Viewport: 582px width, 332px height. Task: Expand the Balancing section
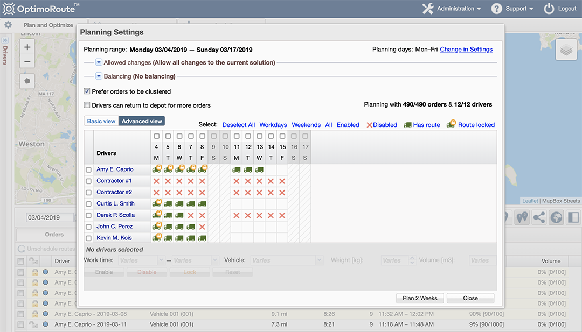(99, 76)
